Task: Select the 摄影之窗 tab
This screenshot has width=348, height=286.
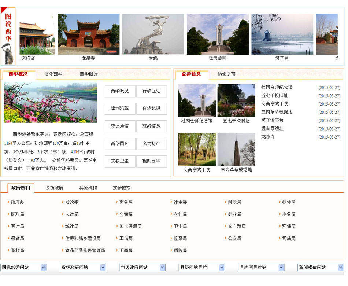Action: click(x=226, y=74)
